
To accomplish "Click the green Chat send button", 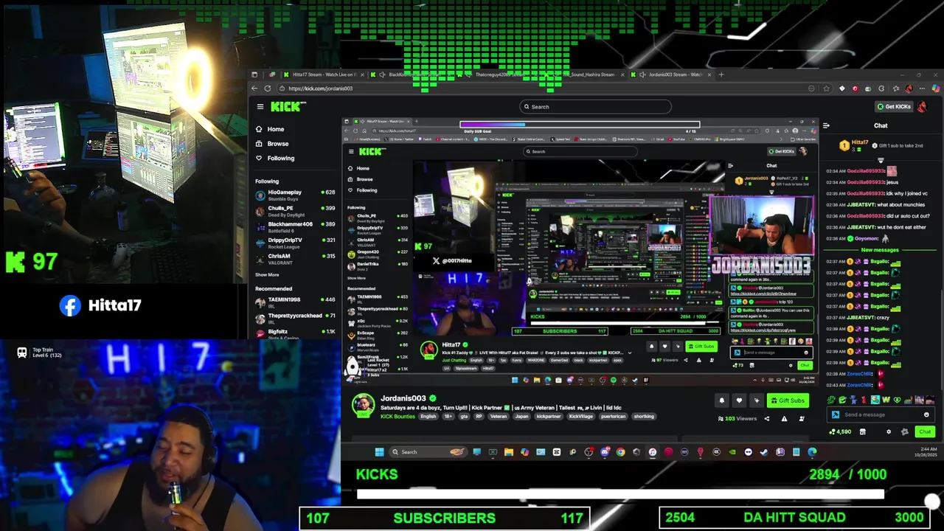I will point(925,432).
